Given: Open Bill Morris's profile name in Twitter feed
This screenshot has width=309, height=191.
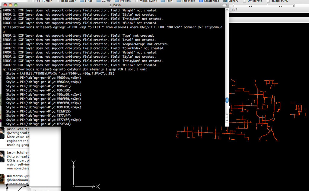Looking at the screenshot, I should [15, 176].
